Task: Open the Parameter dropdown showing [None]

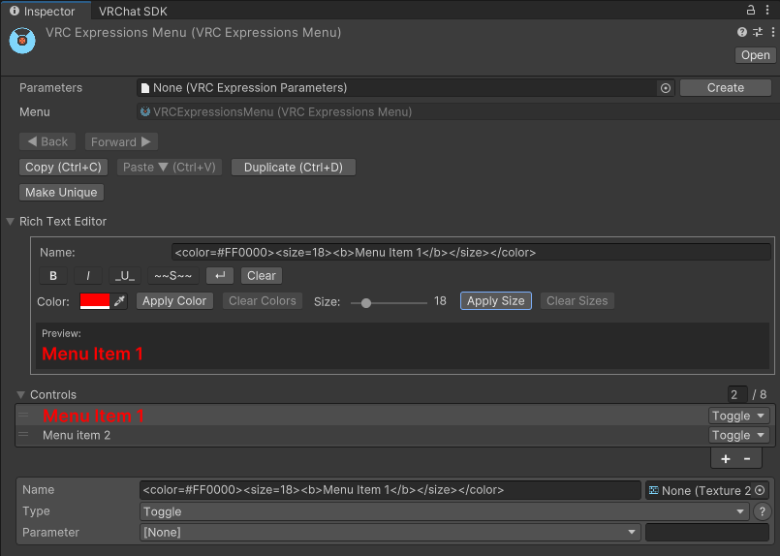Action: [390, 532]
